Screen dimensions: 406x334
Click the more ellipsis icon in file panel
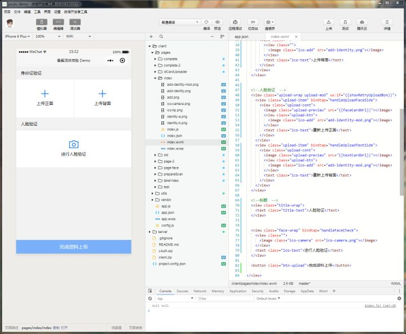pos(212,37)
